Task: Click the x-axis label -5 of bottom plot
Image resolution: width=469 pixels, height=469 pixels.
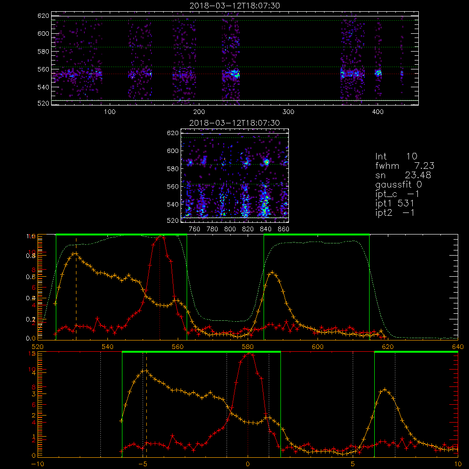Action: pyautogui.click(x=143, y=464)
